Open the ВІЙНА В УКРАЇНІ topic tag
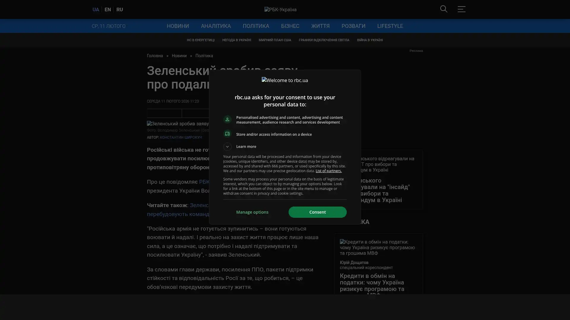 point(370,40)
